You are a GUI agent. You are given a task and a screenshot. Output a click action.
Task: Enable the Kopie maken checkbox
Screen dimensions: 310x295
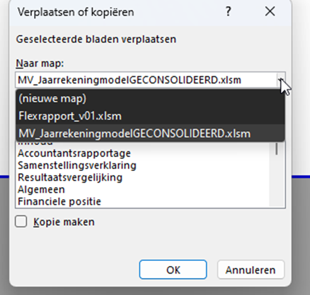tap(21, 221)
